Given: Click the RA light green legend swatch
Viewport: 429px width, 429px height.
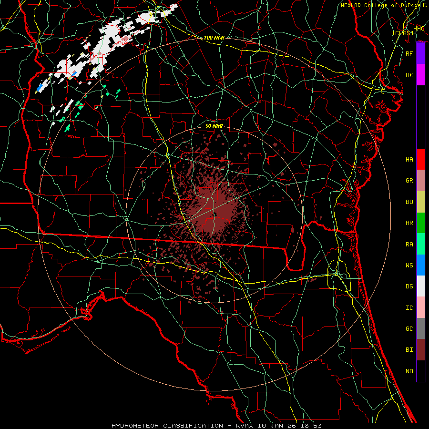Looking at the screenshot, I should pyautogui.click(x=421, y=244).
